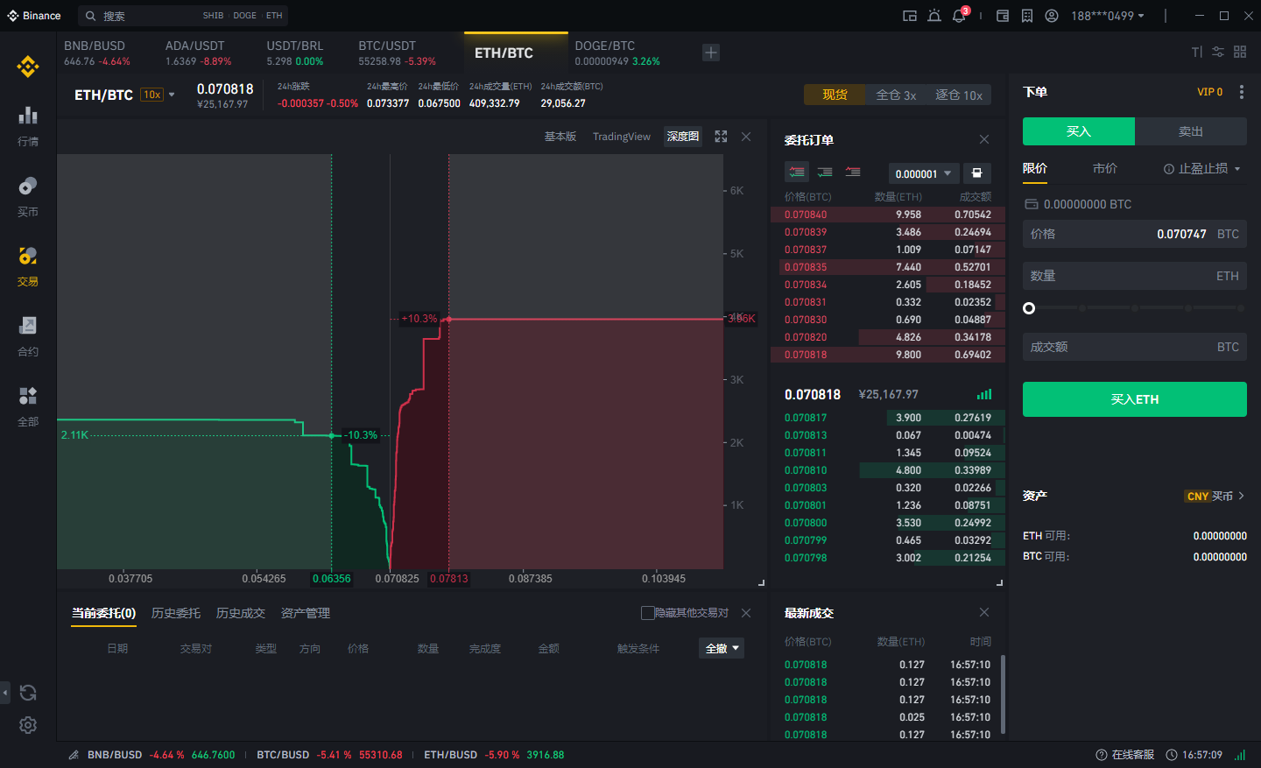Open the 历史成交 trade history tab
Image resolution: width=1261 pixels, height=768 pixels.
[x=241, y=613]
